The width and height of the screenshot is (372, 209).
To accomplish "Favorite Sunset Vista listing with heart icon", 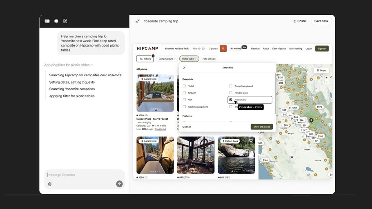I will pos(169,78).
